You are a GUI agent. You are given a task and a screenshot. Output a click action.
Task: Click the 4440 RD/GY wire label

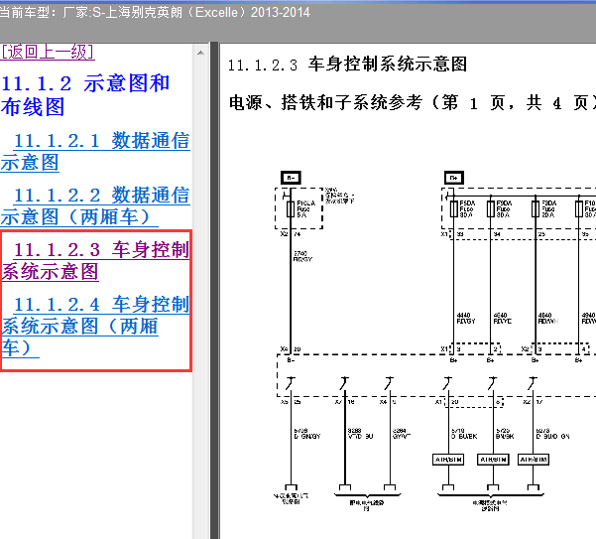[x=466, y=319]
